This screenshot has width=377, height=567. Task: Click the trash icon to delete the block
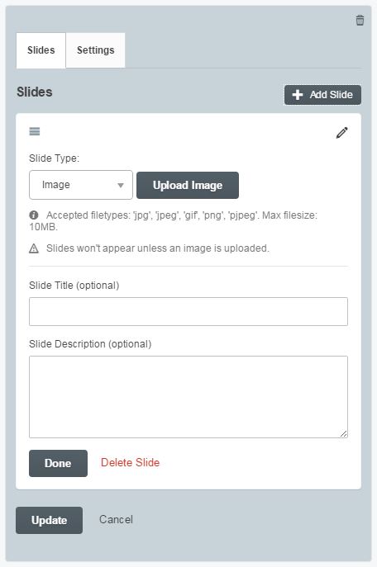point(360,21)
